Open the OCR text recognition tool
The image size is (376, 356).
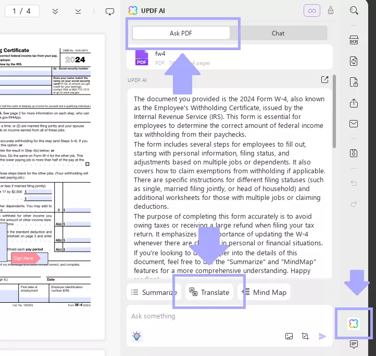(354, 40)
